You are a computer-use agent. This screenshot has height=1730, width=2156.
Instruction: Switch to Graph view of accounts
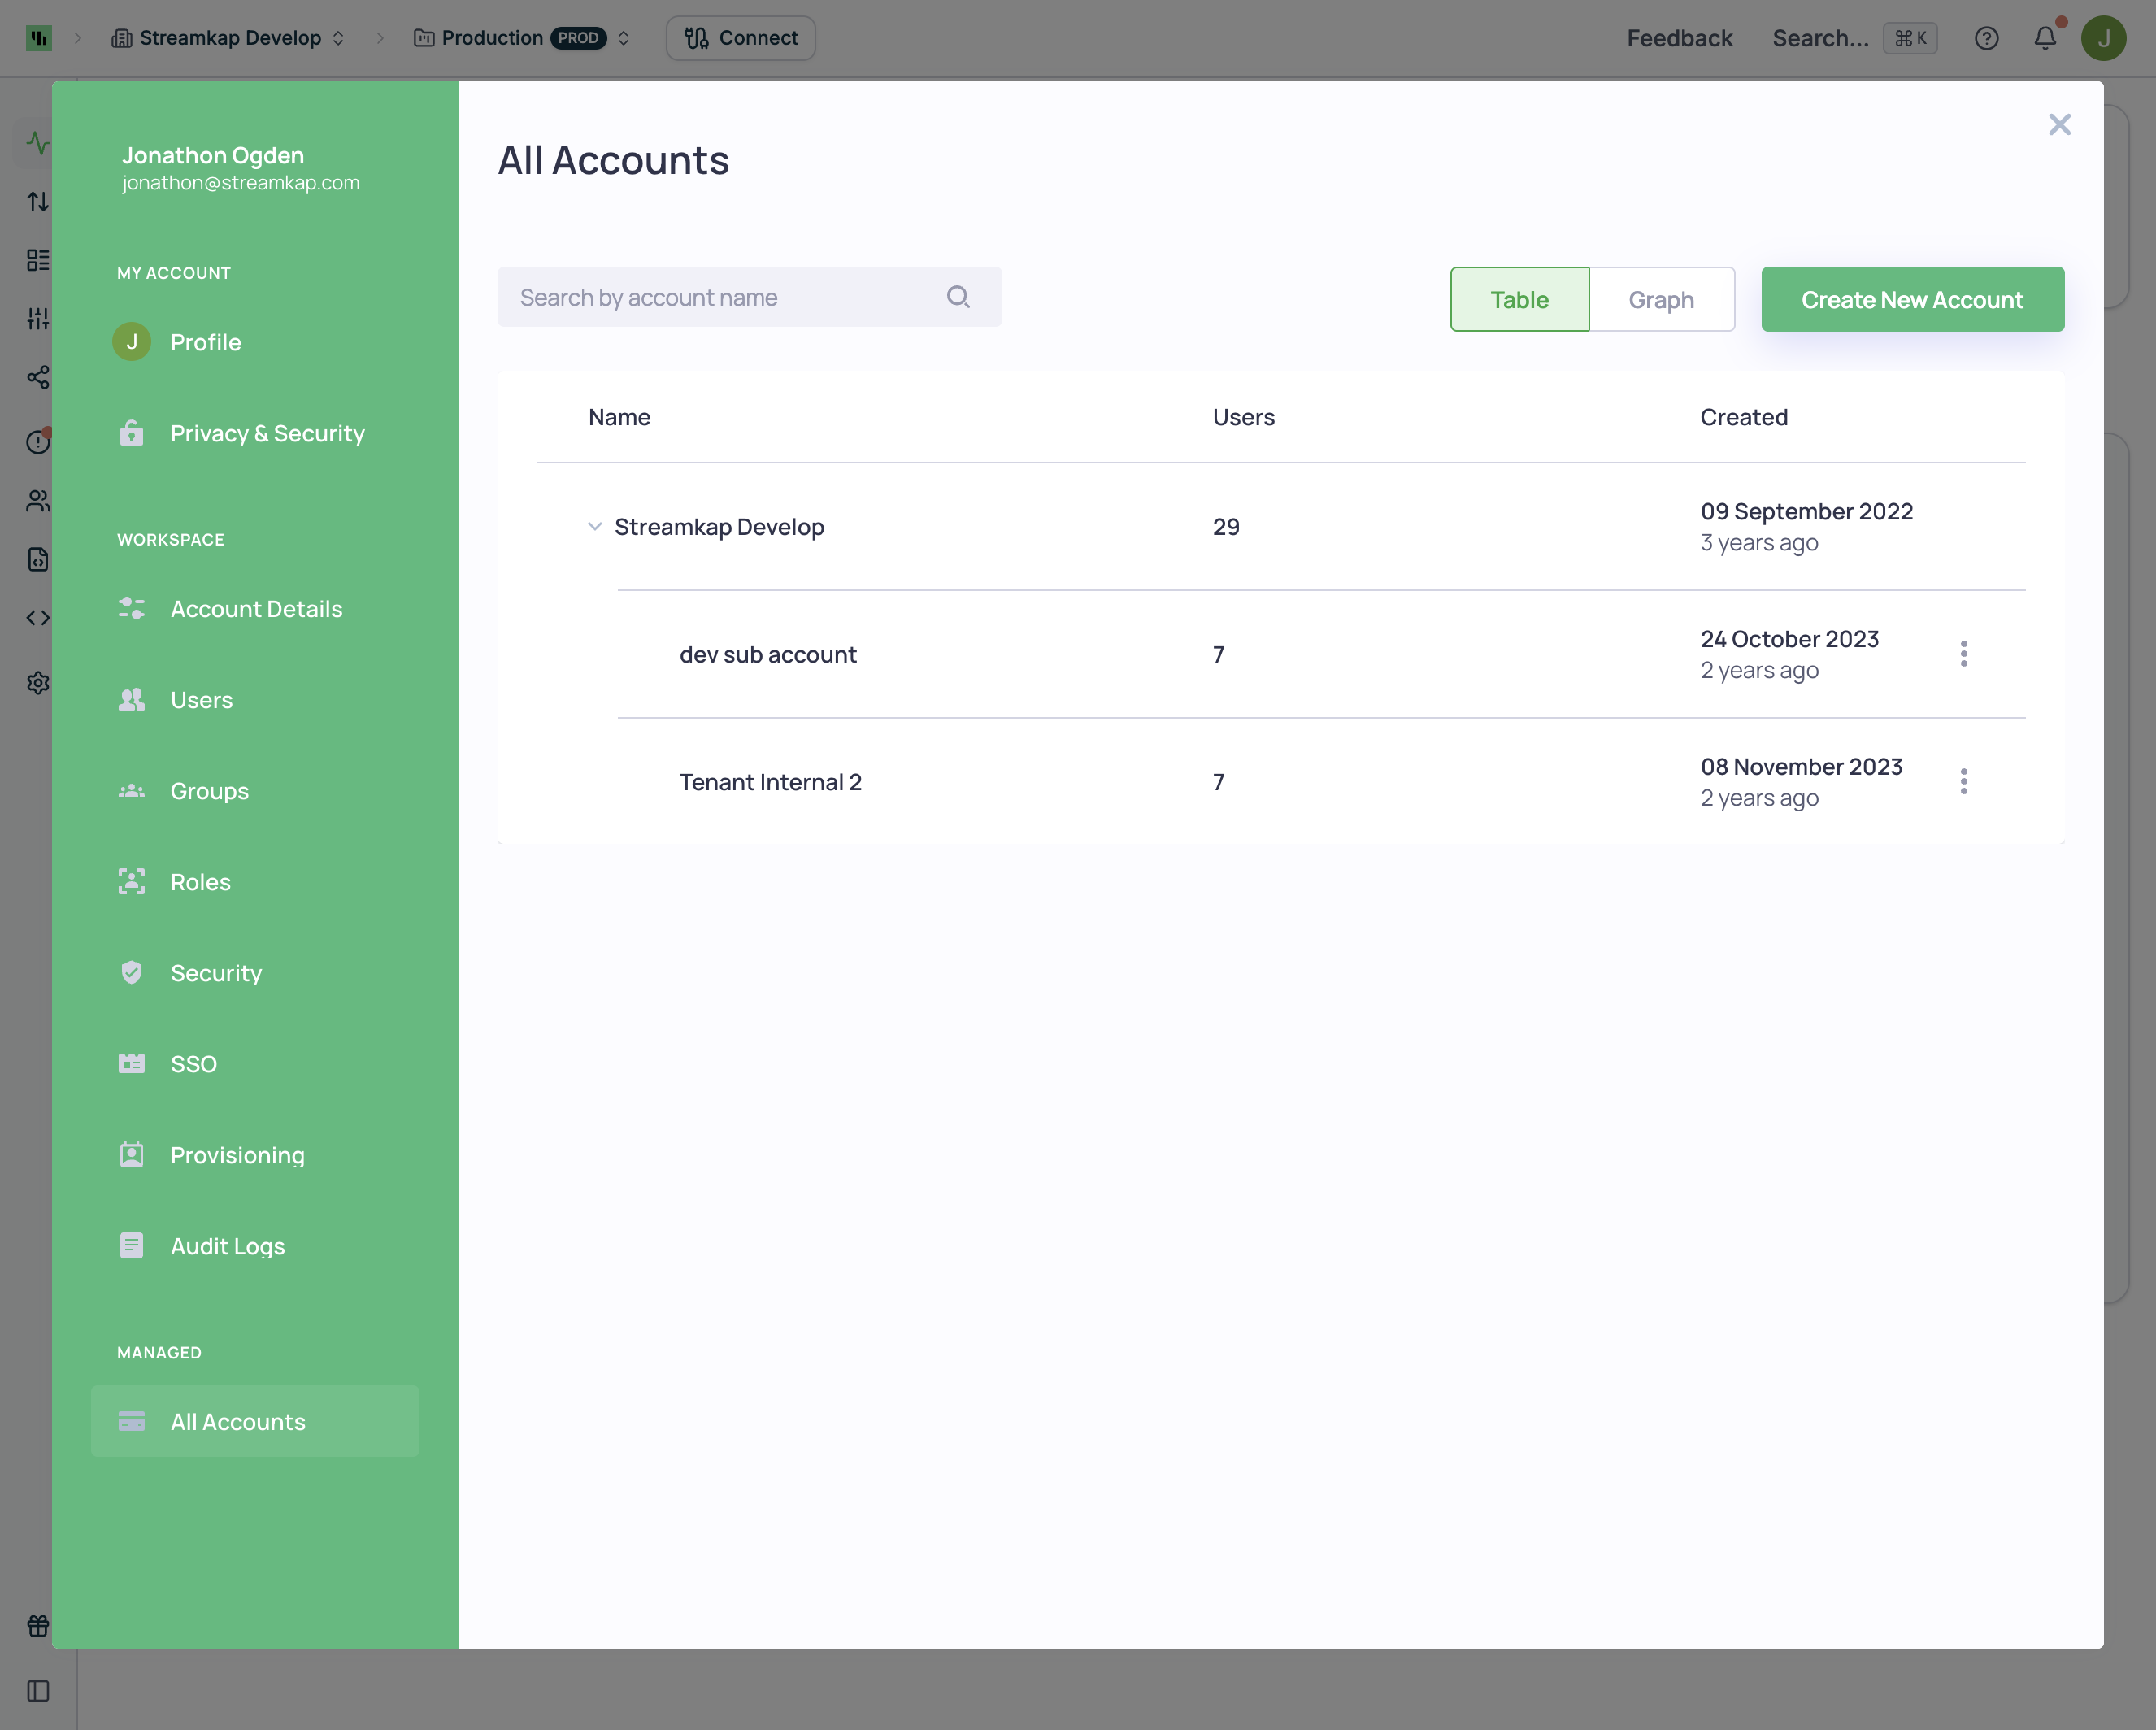[x=1661, y=299]
